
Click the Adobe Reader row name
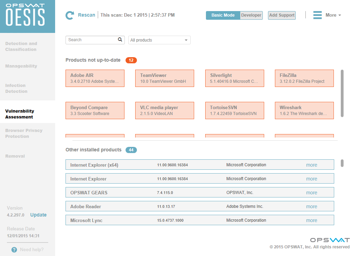[86, 206]
